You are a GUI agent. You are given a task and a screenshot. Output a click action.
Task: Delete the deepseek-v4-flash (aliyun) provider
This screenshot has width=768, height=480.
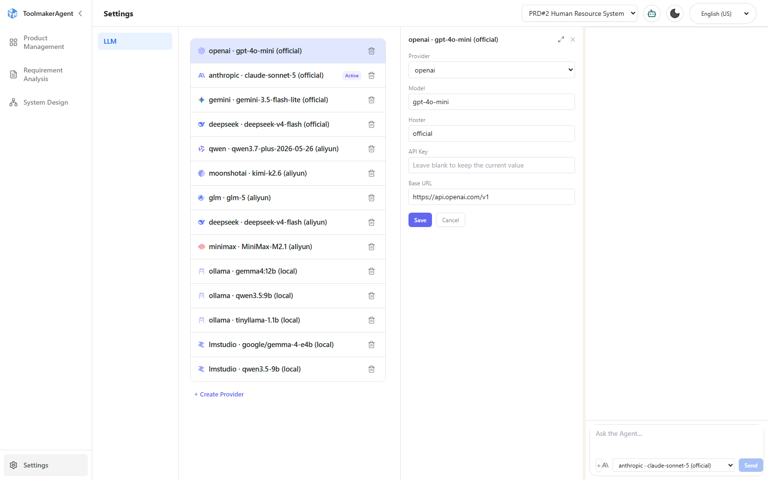pos(372,222)
